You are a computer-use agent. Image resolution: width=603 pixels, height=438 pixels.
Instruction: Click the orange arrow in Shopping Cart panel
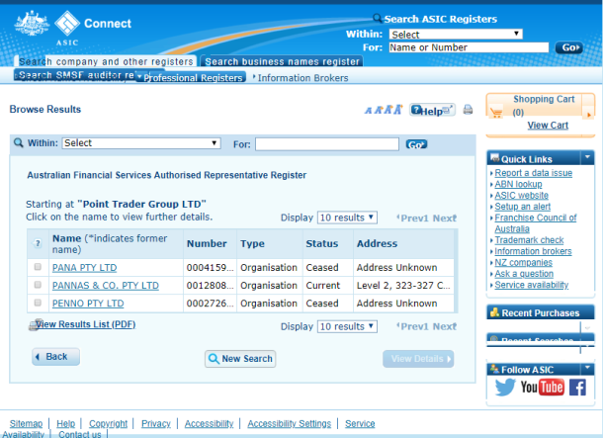click(588, 115)
